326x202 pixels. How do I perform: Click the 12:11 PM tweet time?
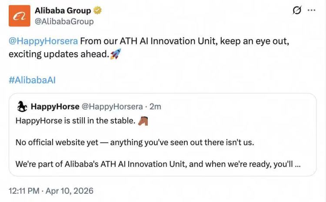(x=24, y=190)
